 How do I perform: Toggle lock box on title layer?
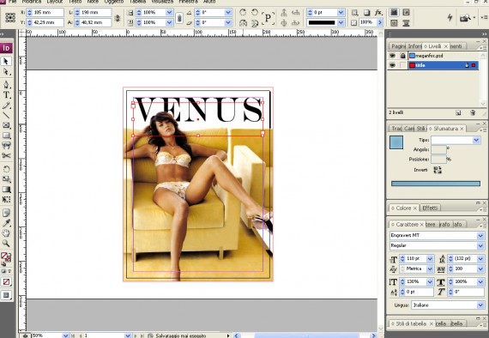point(403,65)
